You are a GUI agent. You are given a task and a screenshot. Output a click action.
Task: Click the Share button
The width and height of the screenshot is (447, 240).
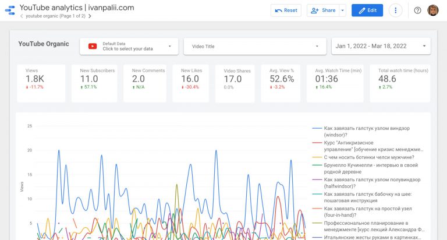point(324,10)
